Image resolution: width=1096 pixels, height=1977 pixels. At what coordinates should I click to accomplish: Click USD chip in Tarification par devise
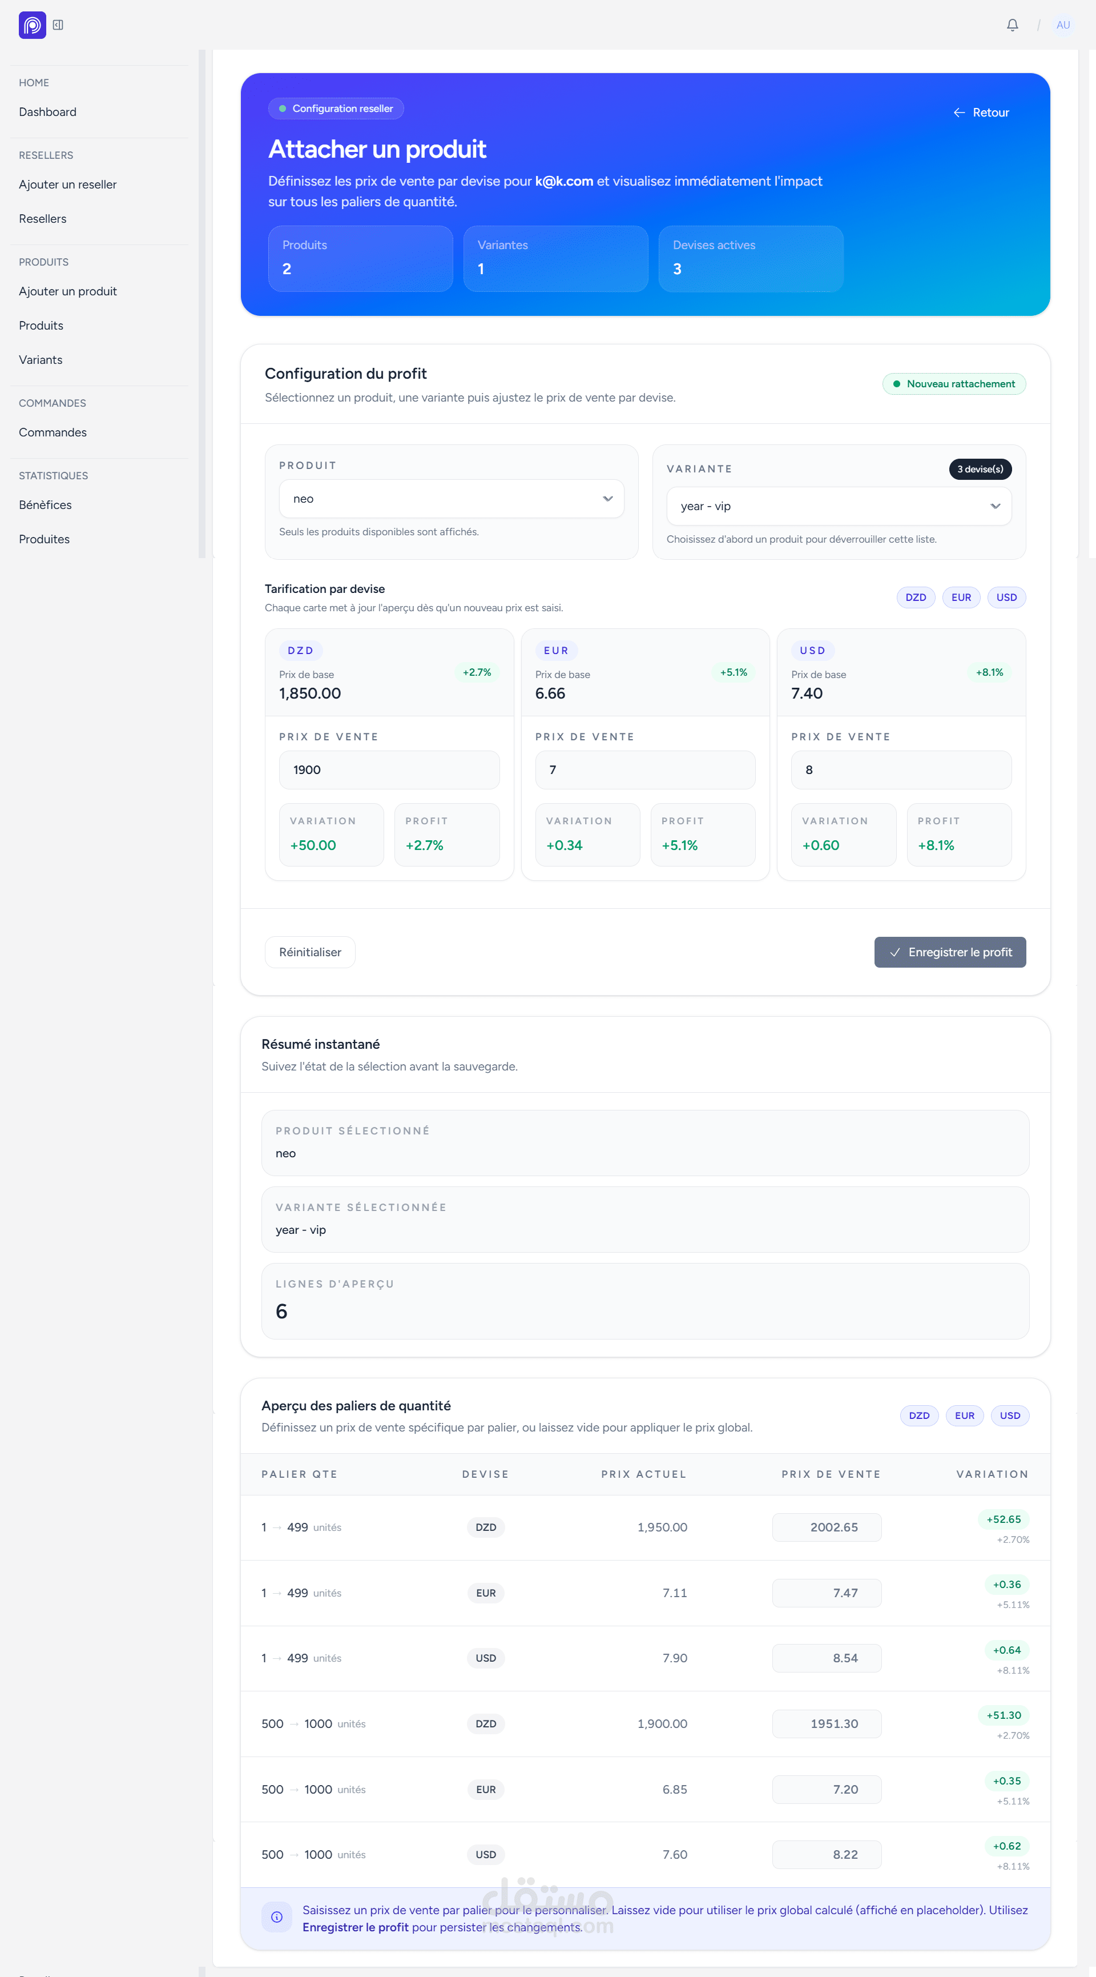(x=1006, y=598)
